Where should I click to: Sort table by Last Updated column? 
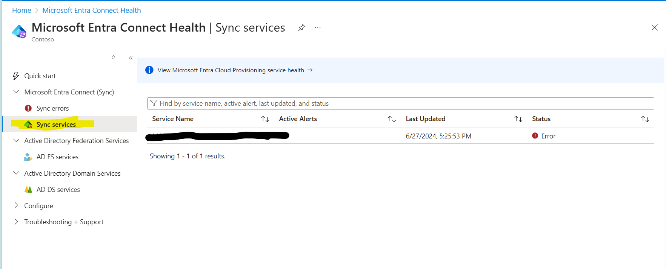(x=518, y=119)
